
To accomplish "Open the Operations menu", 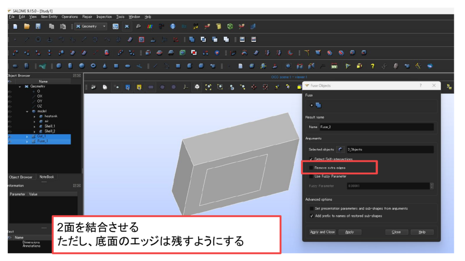I will 70,17.
